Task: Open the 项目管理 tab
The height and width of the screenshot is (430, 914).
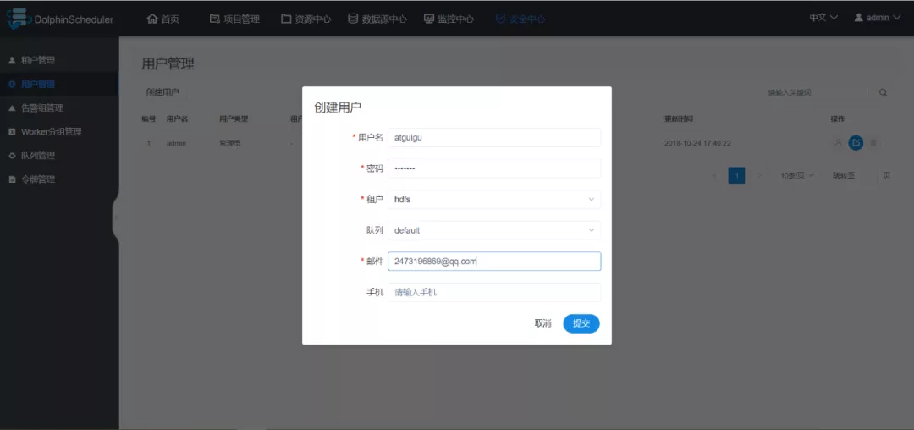Action: click(x=234, y=19)
